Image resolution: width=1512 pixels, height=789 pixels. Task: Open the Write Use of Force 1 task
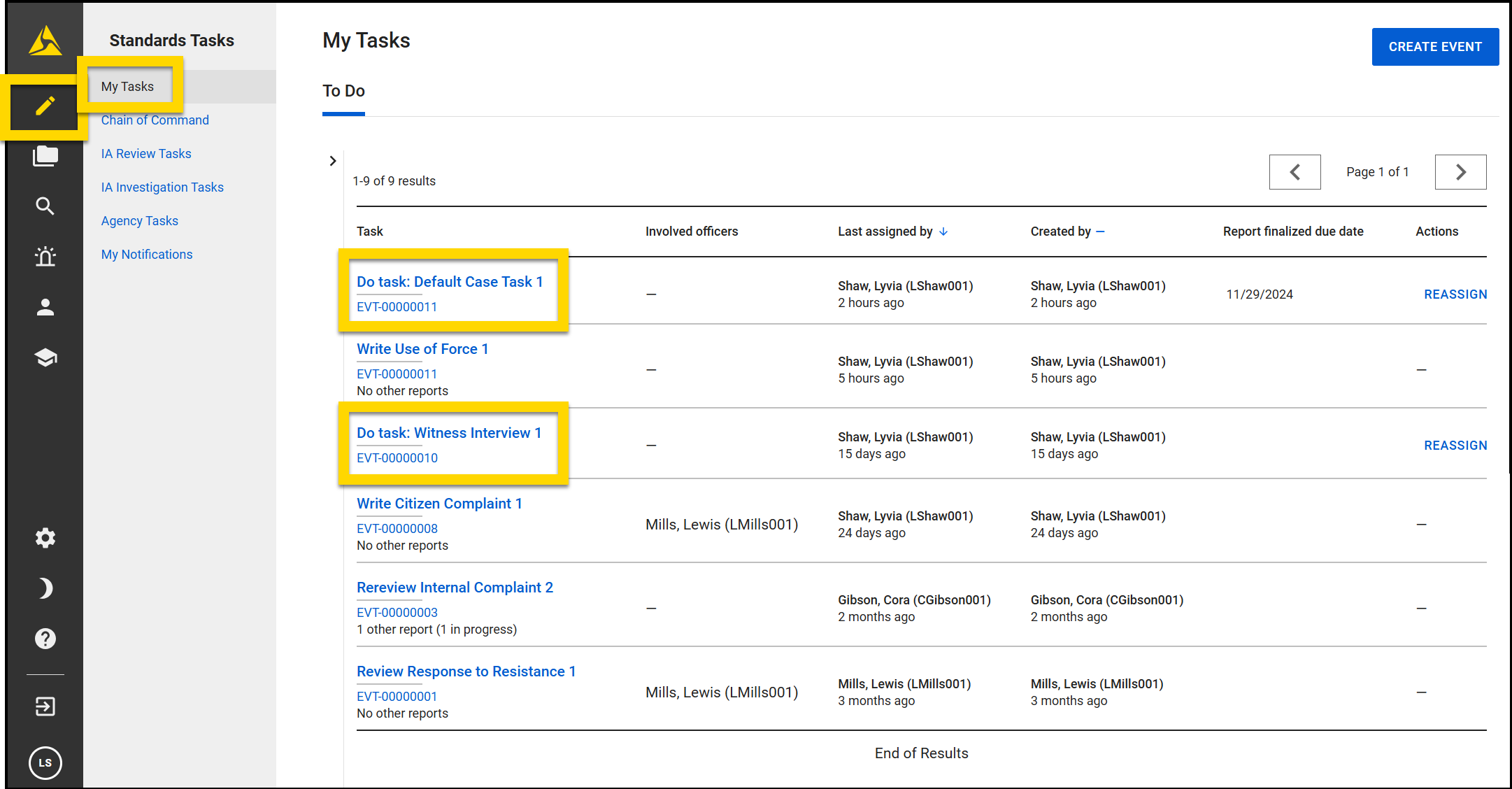tap(422, 348)
